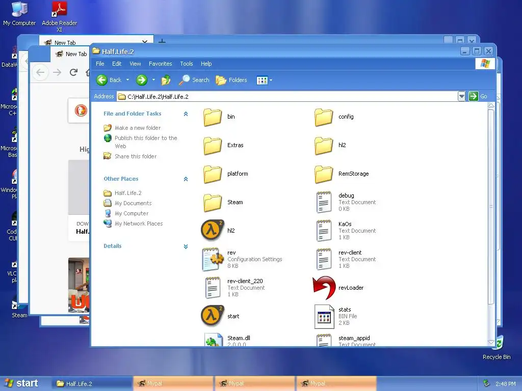Open the Search pane in Explorer
522x391 pixels.
[194, 80]
